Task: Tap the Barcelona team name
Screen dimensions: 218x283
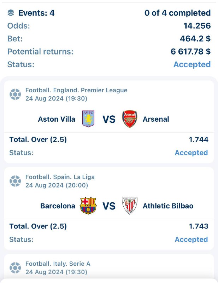Action: 58,206
